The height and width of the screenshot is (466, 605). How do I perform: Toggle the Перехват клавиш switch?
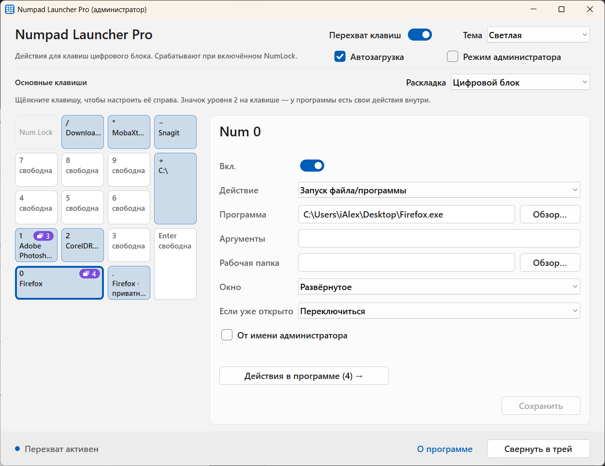point(420,35)
